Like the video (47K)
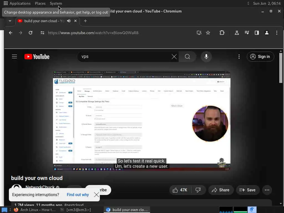The height and width of the screenshot is (213, 284). [180, 190]
